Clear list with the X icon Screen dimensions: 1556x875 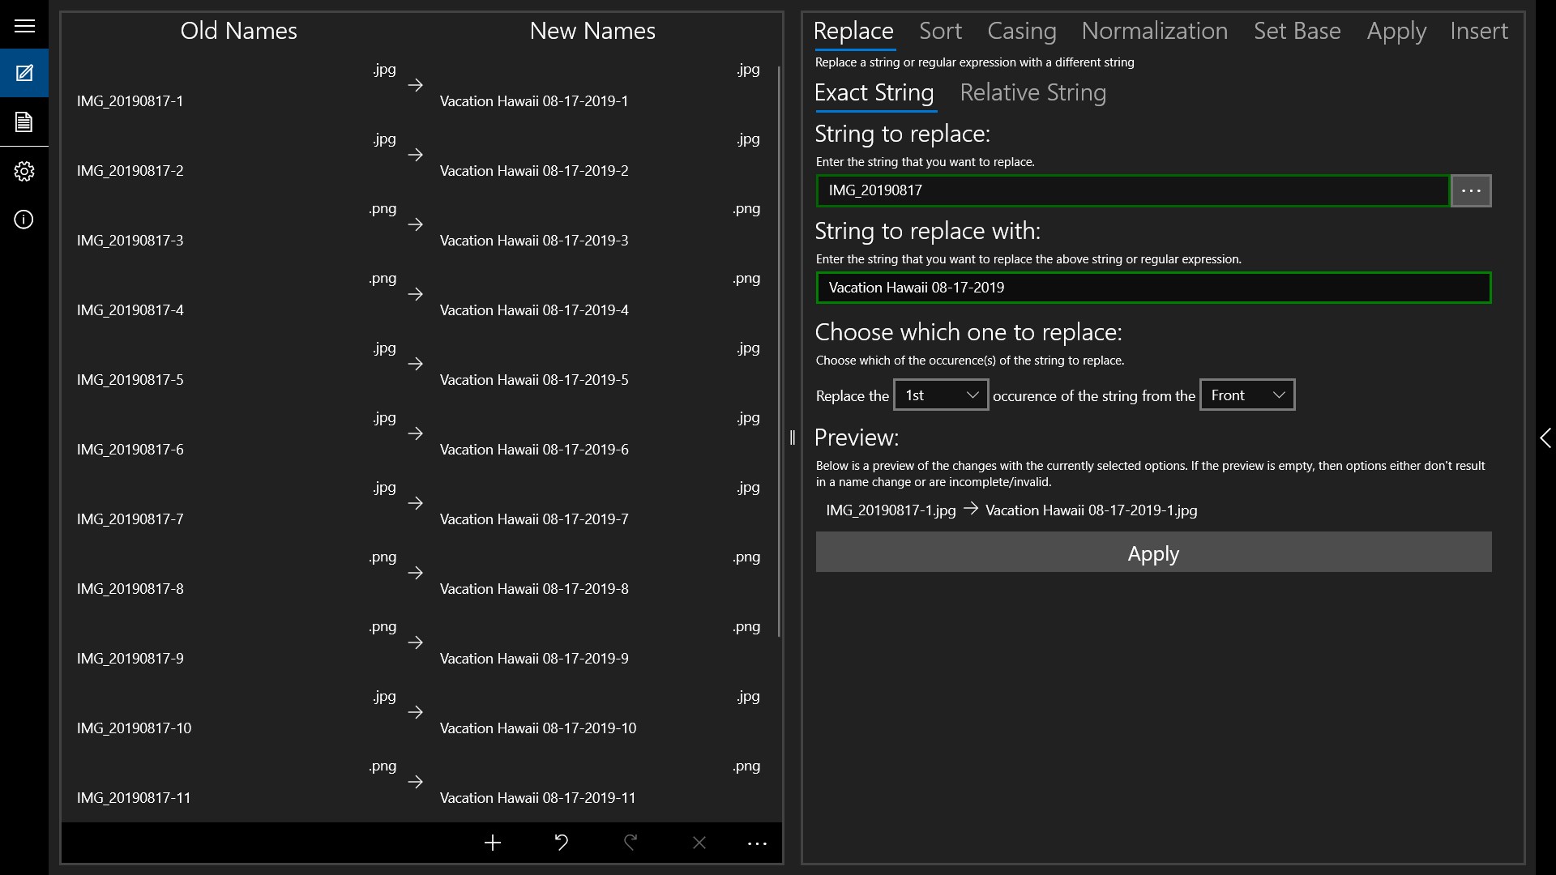(x=699, y=843)
